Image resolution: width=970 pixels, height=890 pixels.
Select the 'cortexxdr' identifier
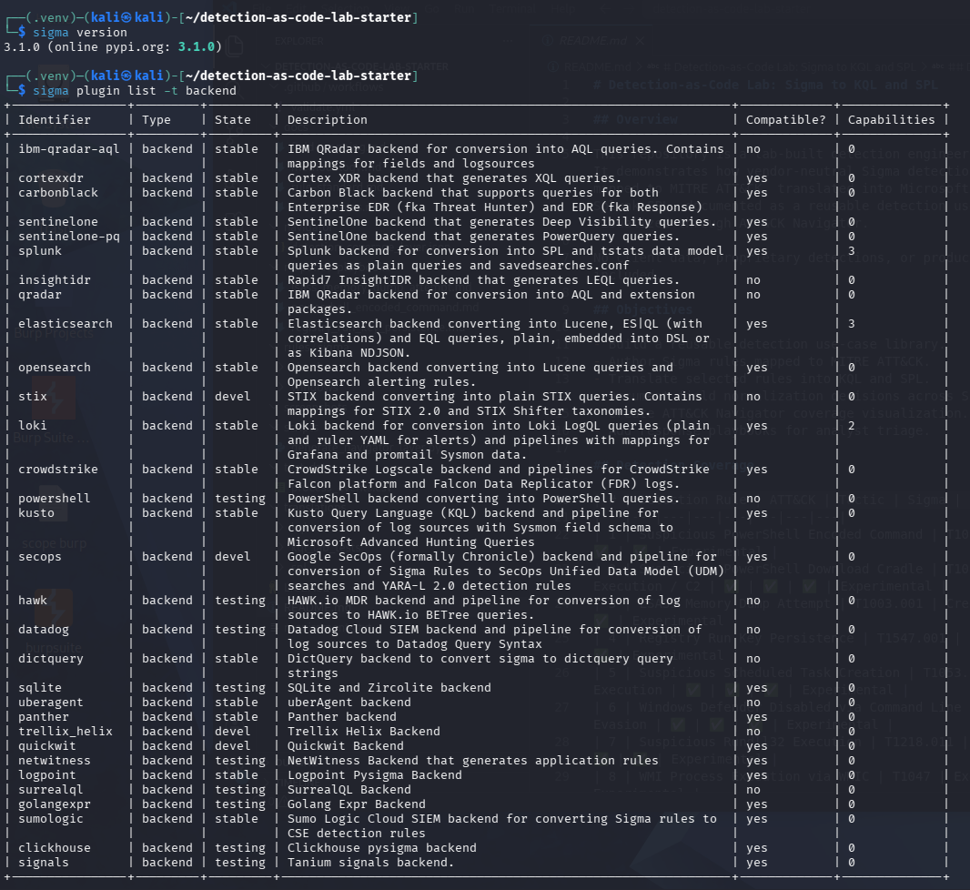(x=51, y=178)
